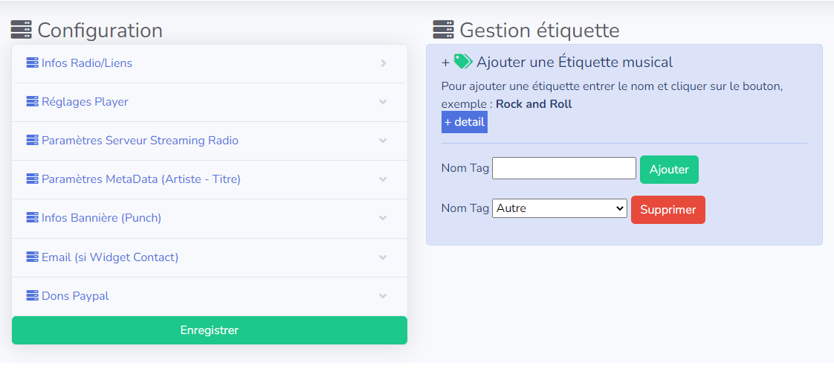Click the server icon beside Gestion étiquette
Viewport: 834px width, 369px height.
click(444, 30)
